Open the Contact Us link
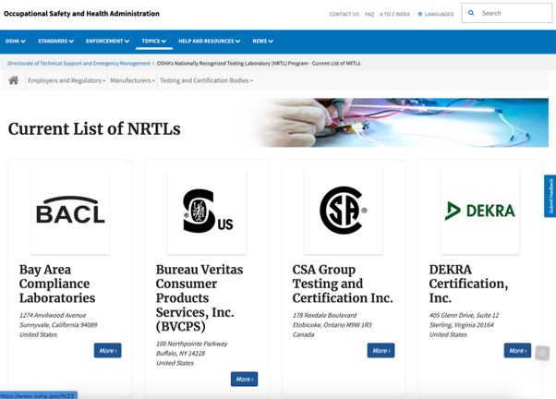 pos(344,14)
